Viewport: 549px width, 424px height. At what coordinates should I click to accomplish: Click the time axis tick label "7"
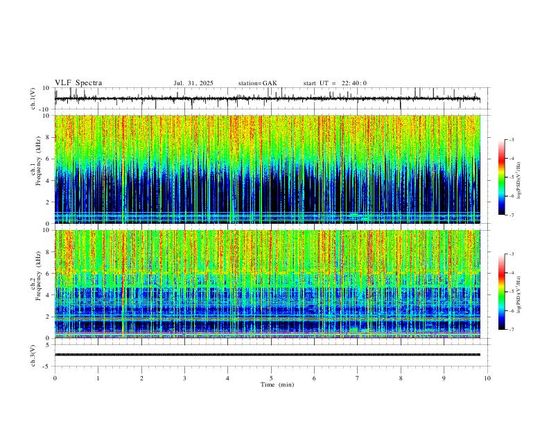click(x=358, y=378)
